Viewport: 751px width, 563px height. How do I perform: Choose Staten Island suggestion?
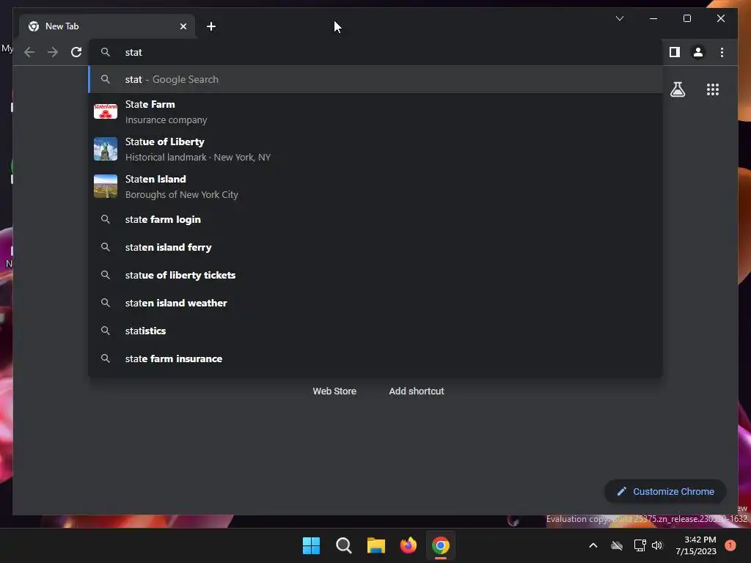376,186
